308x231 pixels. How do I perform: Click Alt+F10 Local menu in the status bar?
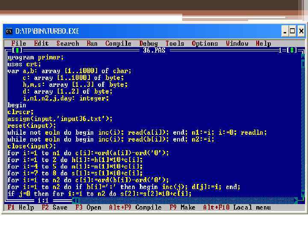[237, 207]
